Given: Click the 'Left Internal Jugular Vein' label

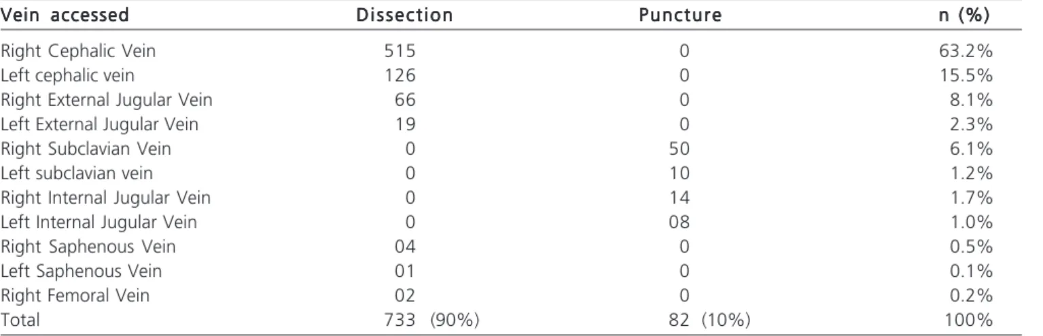Looking at the screenshot, I should point(99,222).
